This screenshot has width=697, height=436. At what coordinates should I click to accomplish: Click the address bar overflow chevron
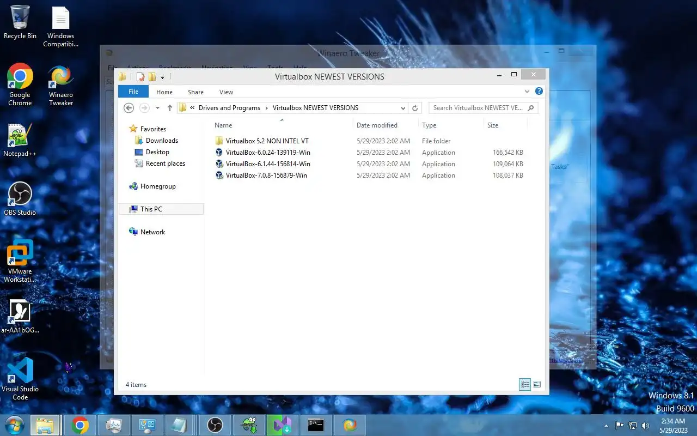[x=192, y=108]
